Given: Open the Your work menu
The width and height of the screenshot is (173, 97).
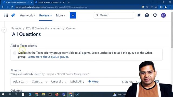Looking at the screenshot, I should (28, 15).
